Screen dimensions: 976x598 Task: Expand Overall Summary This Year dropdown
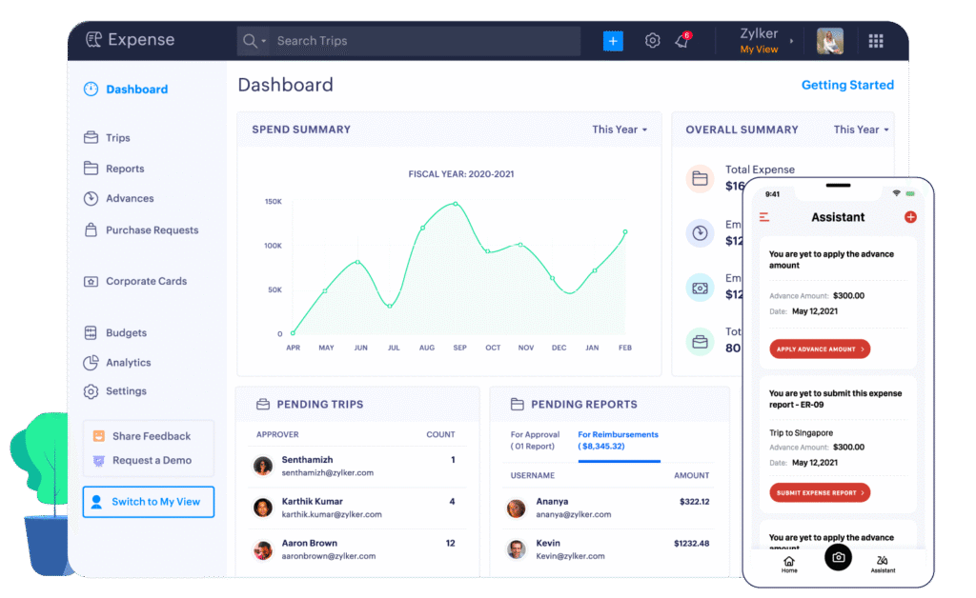point(861,130)
